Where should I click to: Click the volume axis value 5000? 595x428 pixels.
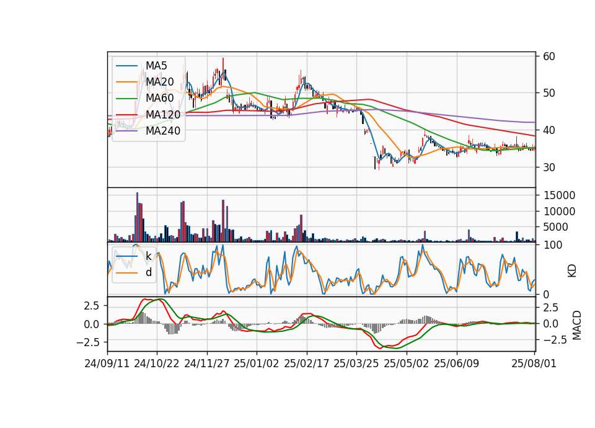[557, 227]
